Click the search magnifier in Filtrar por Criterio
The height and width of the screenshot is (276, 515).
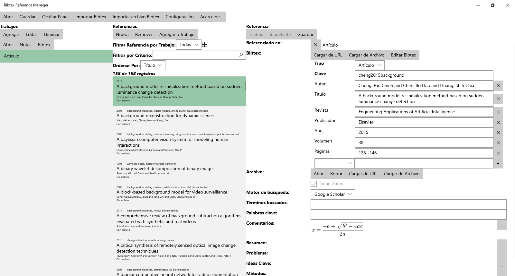[x=241, y=55]
